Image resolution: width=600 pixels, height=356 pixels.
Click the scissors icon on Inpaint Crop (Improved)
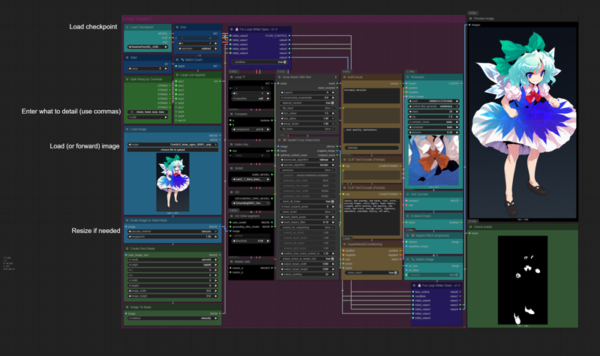click(284, 140)
